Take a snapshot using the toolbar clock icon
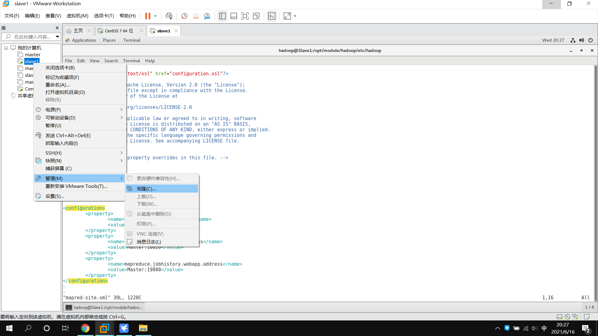 tap(184, 16)
